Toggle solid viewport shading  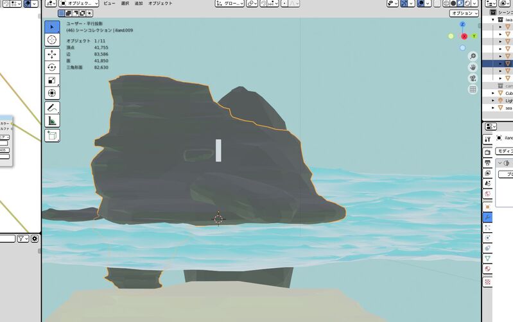(453, 3)
